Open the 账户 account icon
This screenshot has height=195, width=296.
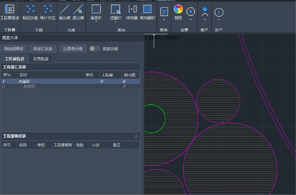point(205,12)
